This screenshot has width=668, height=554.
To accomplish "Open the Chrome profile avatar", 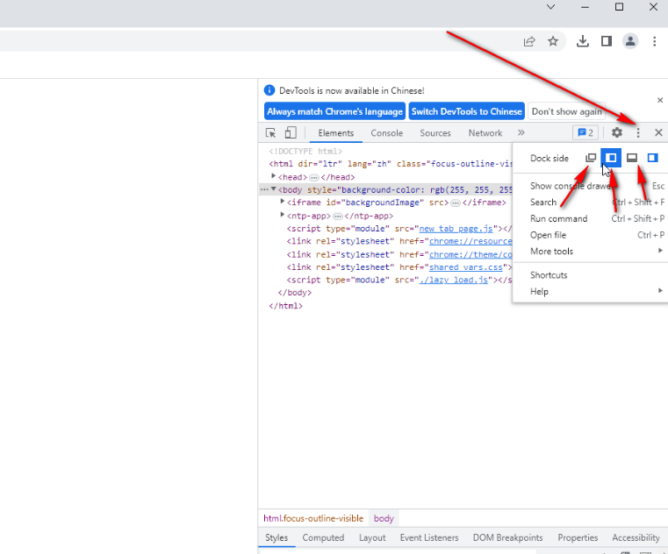I will (x=630, y=41).
